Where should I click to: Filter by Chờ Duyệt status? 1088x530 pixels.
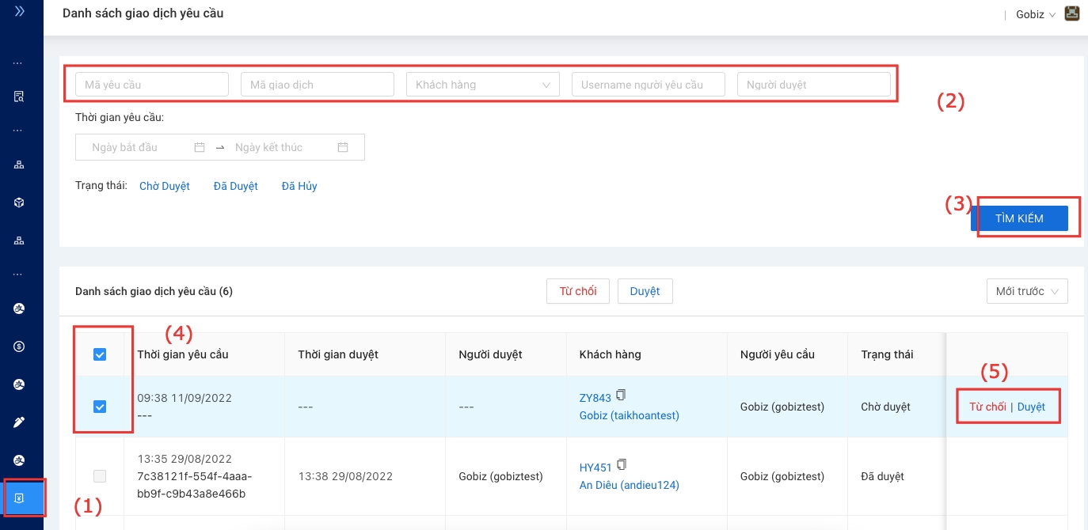click(164, 187)
